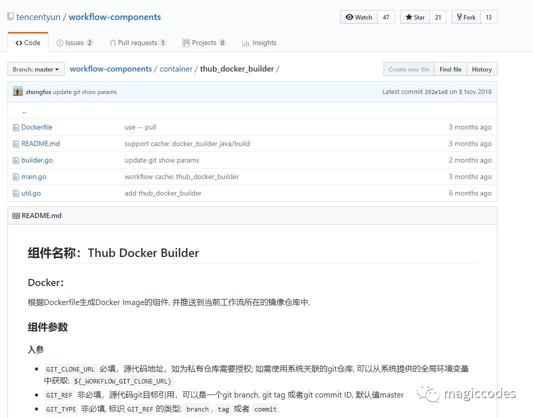The width and height of the screenshot is (533, 418).
Task: Go up to the parent directory (..)
Action: coord(24,111)
